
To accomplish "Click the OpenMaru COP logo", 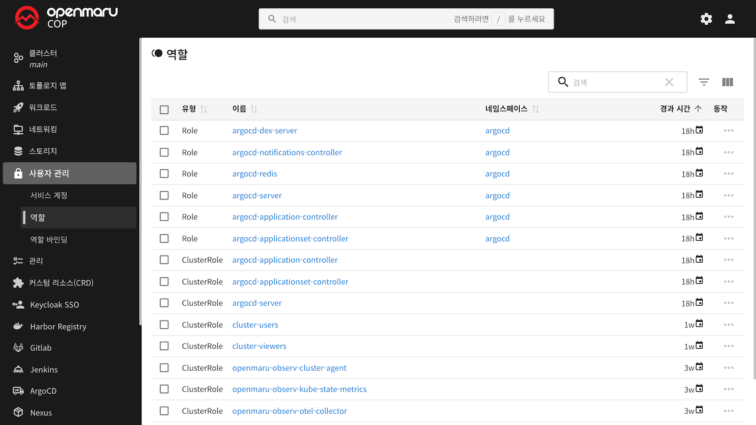I will (x=66, y=18).
